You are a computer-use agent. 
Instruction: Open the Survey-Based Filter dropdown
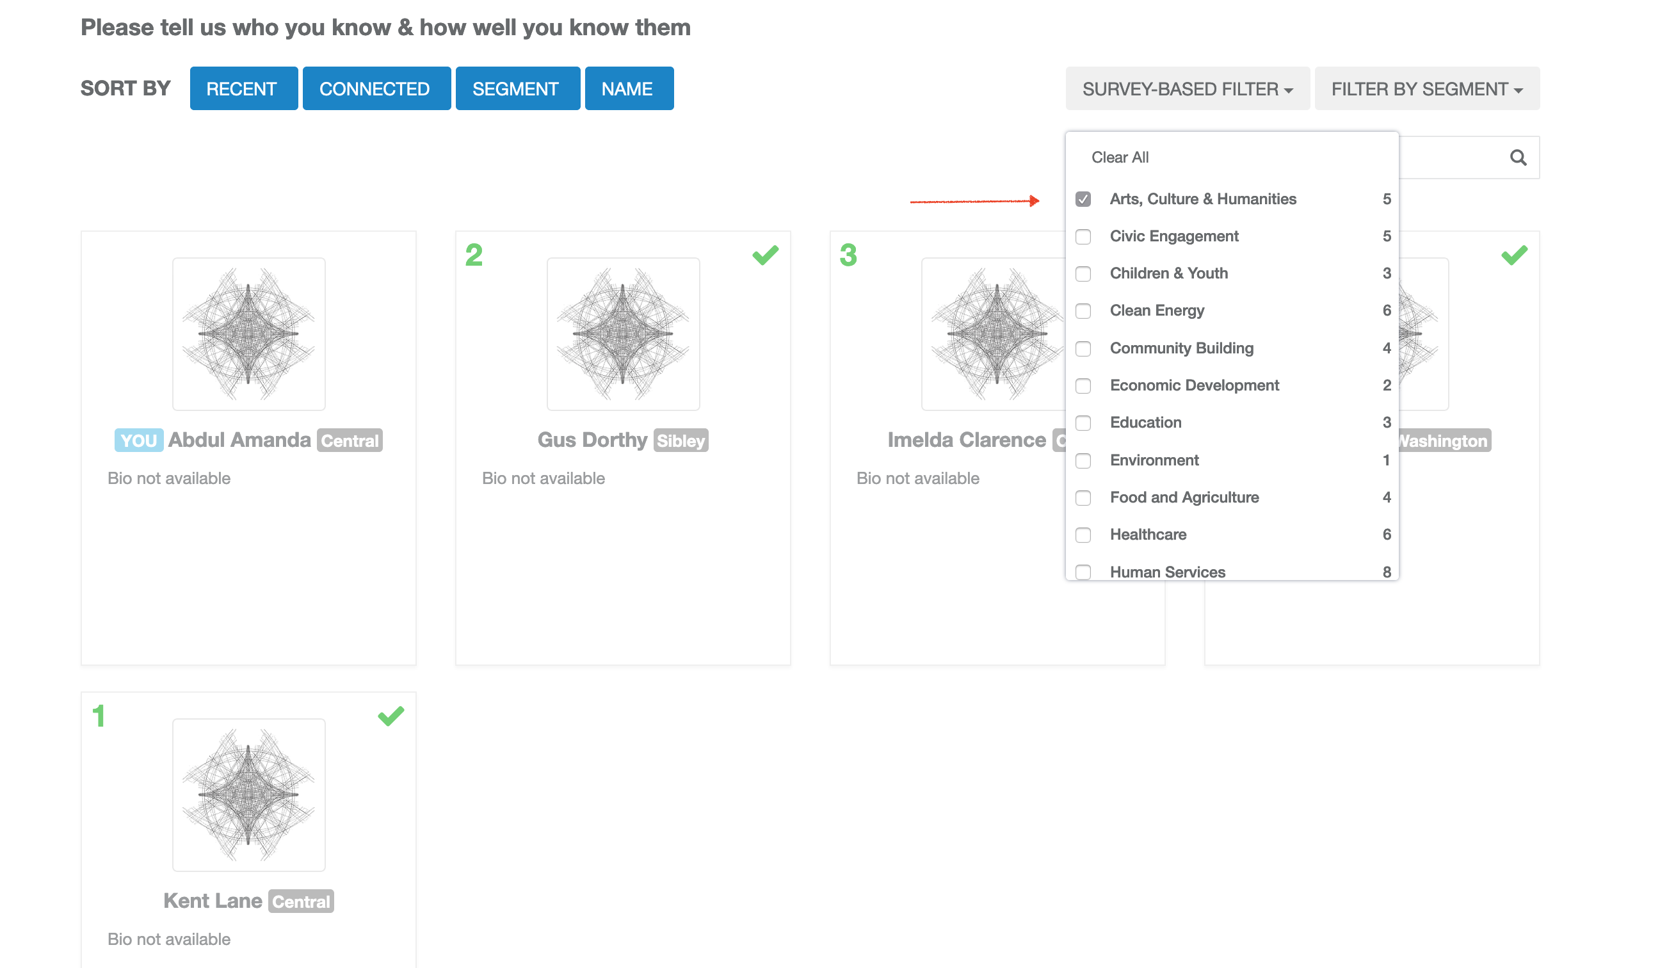1187,88
